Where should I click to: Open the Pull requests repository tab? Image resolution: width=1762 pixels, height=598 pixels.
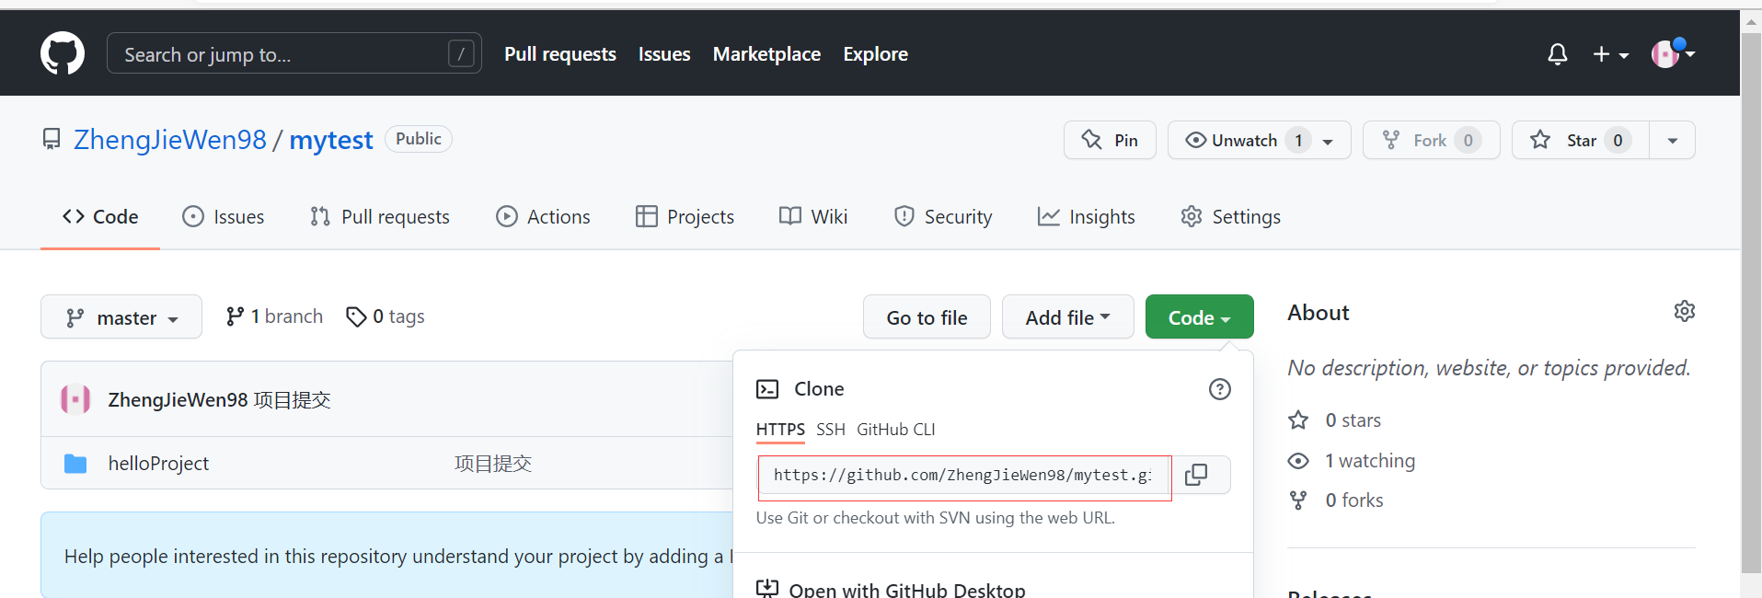click(380, 217)
